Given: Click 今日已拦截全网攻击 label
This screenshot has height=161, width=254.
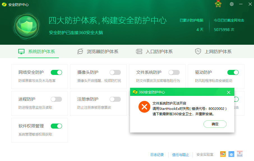Looking at the screenshot, I should point(229,20).
